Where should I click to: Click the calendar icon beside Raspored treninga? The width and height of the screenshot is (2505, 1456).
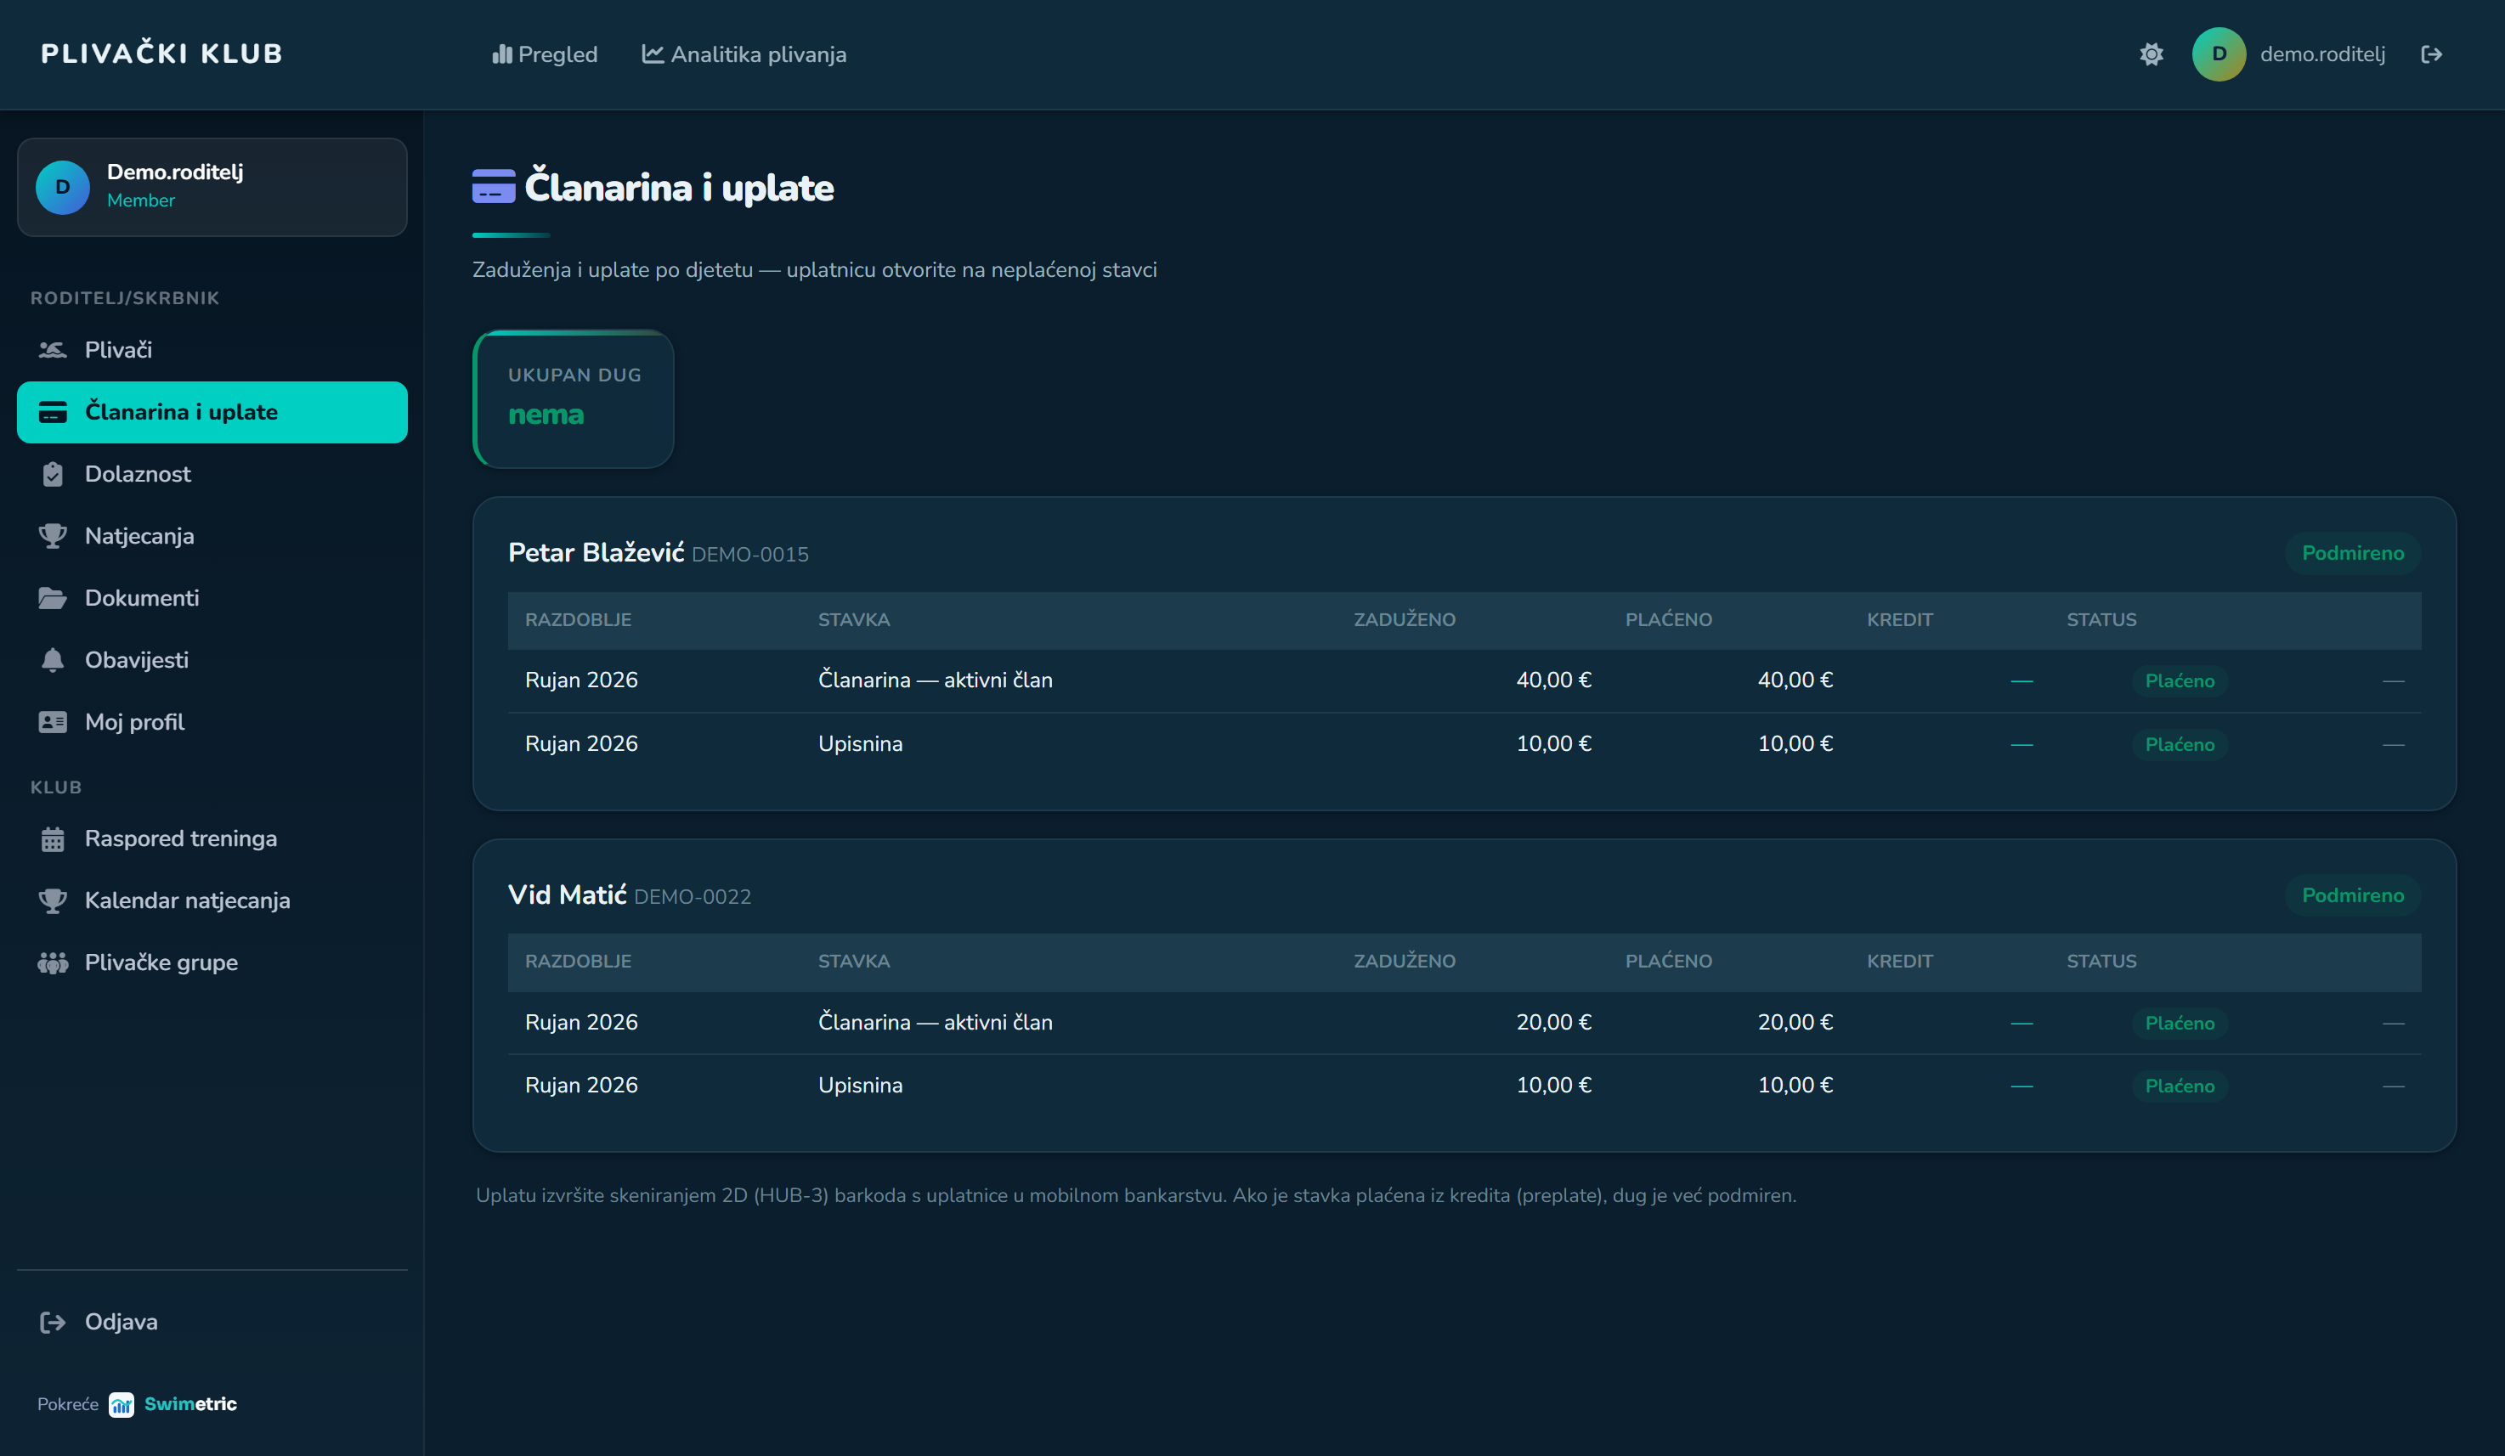53,838
